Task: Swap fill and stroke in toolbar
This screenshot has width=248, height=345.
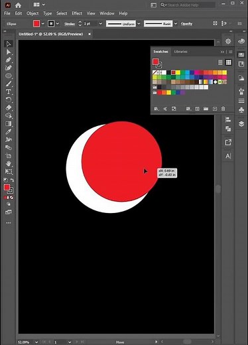Action: click(x=12, y=180)
